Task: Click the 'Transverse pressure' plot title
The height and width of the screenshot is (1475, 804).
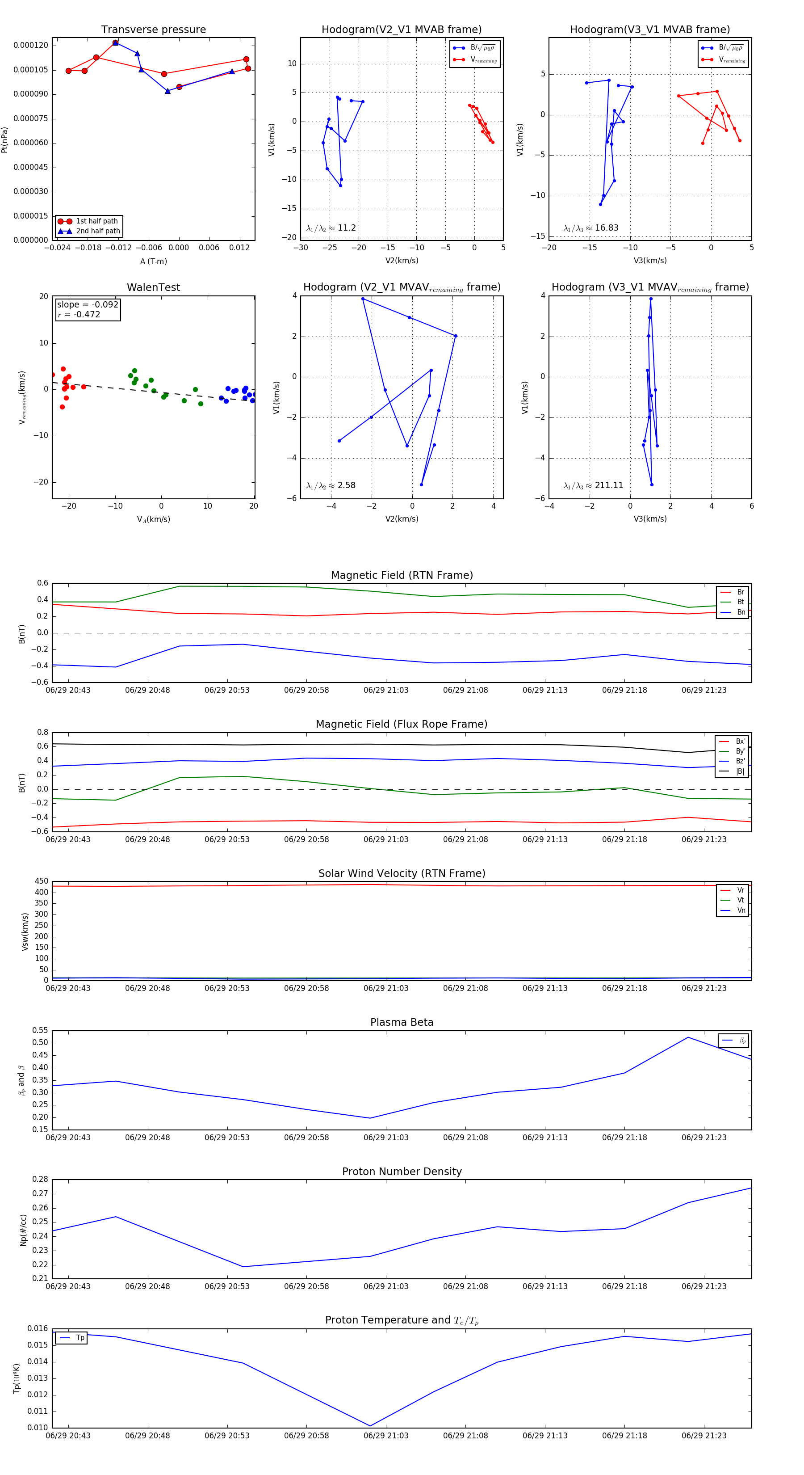Action: 153,29
